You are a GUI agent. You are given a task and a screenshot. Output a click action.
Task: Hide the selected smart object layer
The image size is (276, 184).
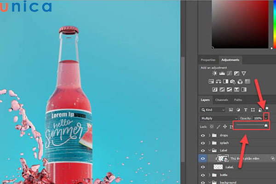(203, 158)
